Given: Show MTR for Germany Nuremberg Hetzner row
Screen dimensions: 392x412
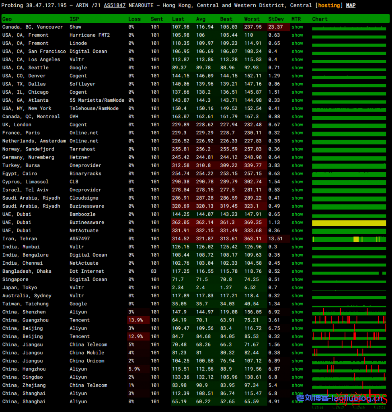Looking at the screenshot, I should (297, 157).
